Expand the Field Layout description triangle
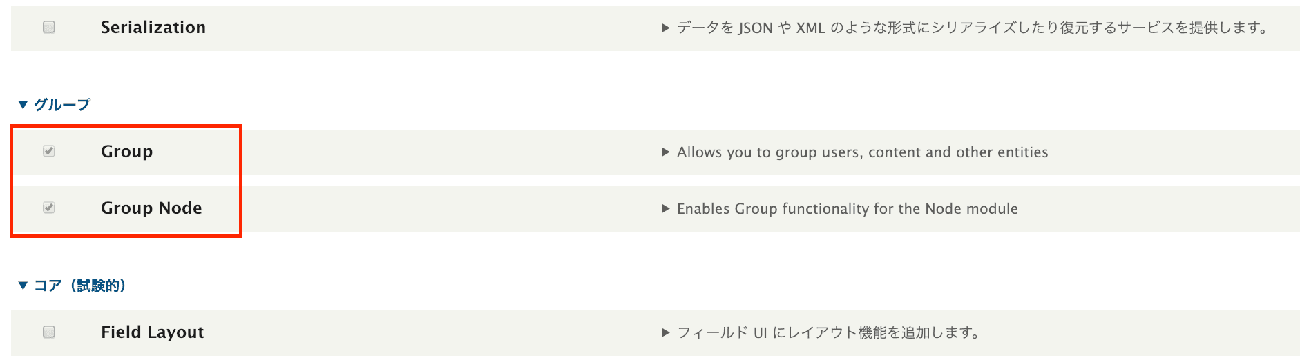 [665, 332]
